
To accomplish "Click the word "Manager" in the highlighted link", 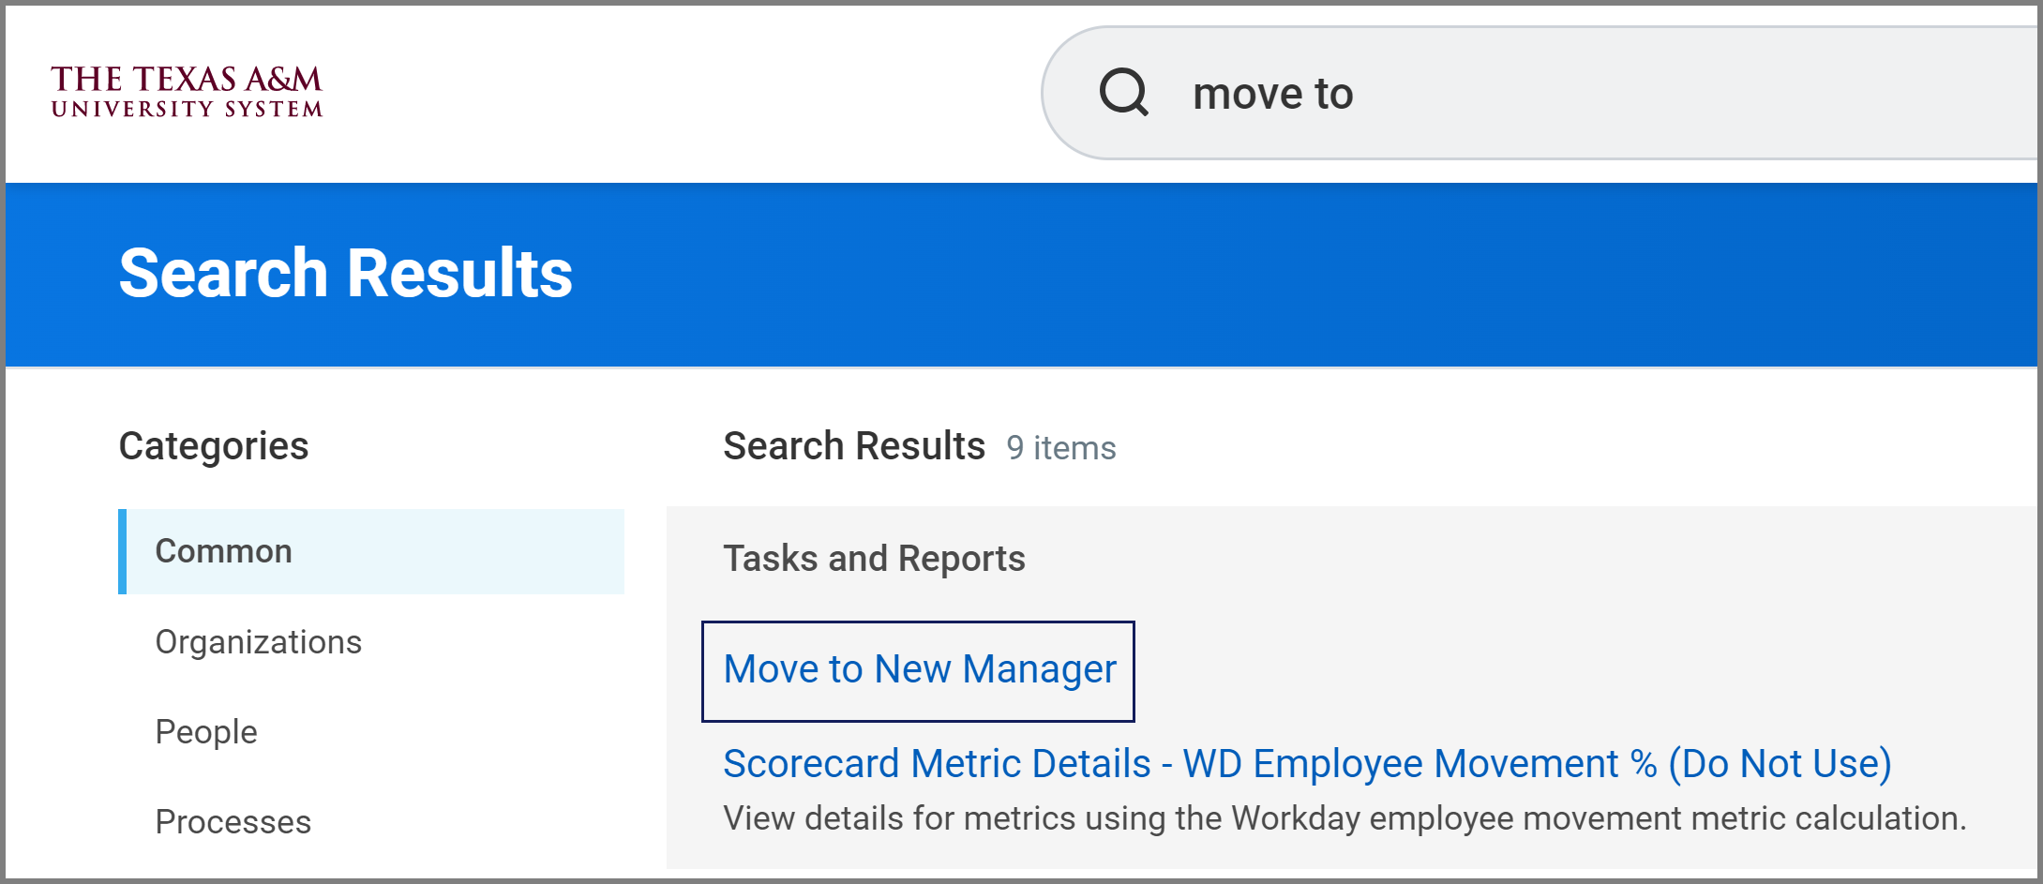I will [1039, 670].
